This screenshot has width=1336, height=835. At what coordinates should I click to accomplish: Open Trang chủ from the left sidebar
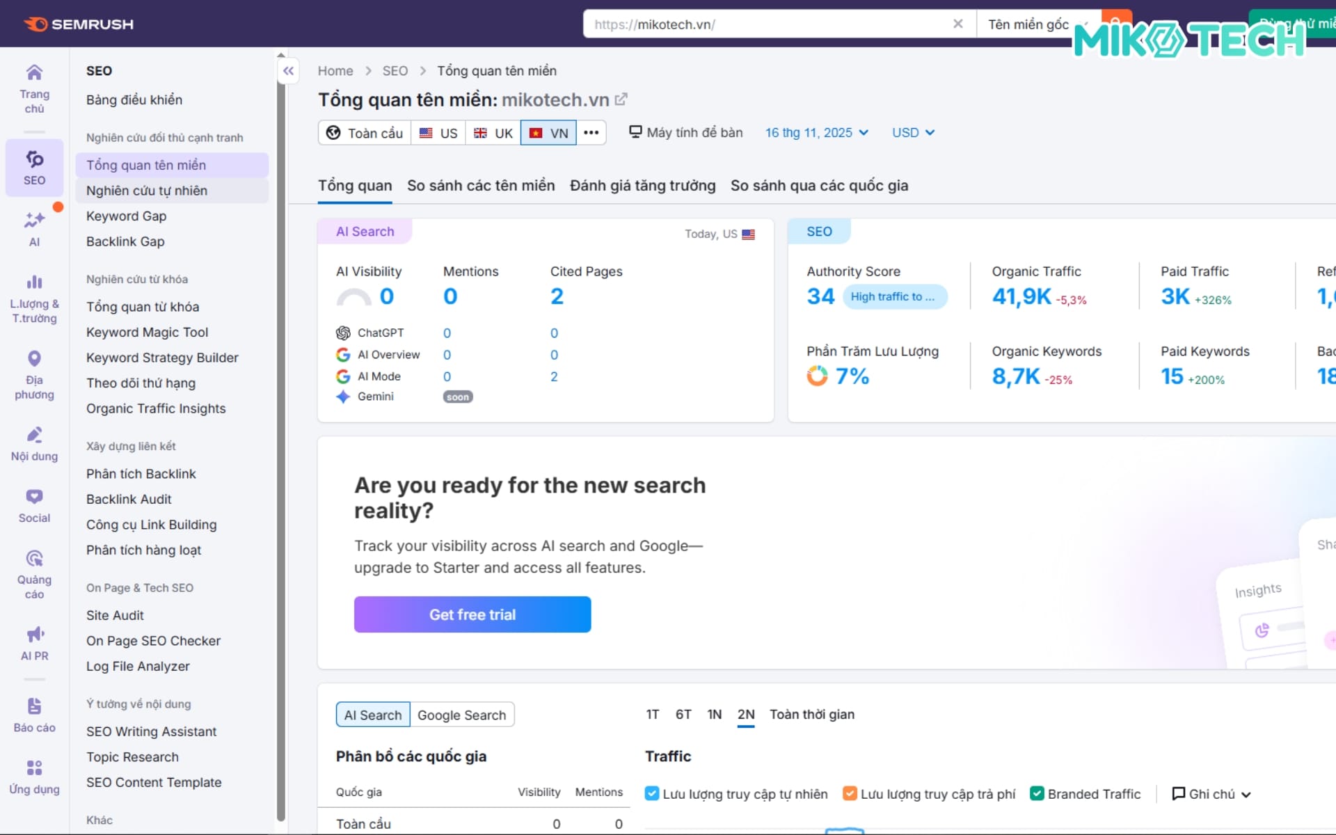point(34,85)
